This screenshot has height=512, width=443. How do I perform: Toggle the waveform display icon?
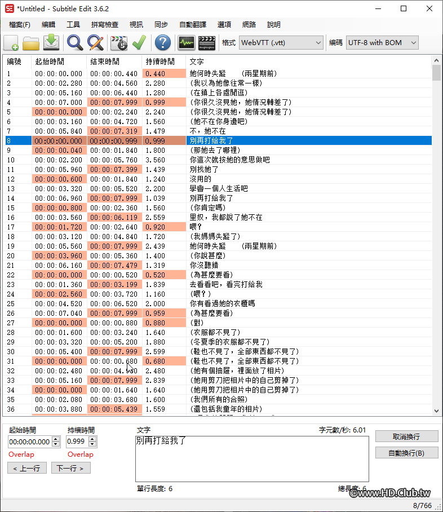coord(187,43)
